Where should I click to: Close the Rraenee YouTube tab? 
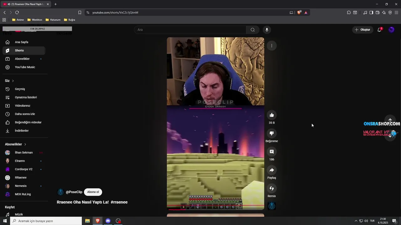click(48, 4)
